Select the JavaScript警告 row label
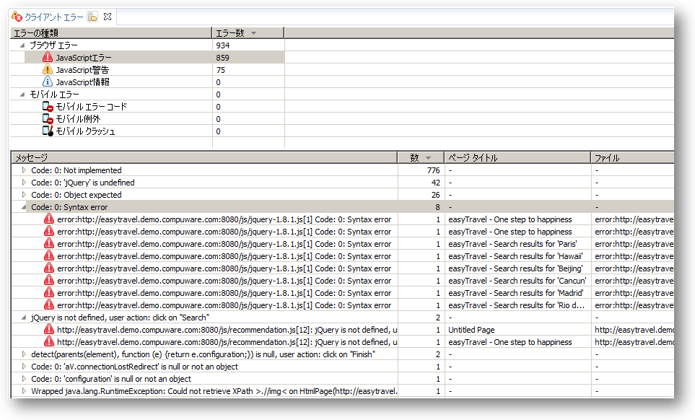 point(82,70)
